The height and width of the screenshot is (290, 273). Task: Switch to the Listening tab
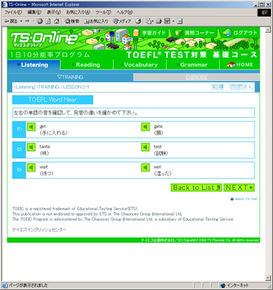34,65
